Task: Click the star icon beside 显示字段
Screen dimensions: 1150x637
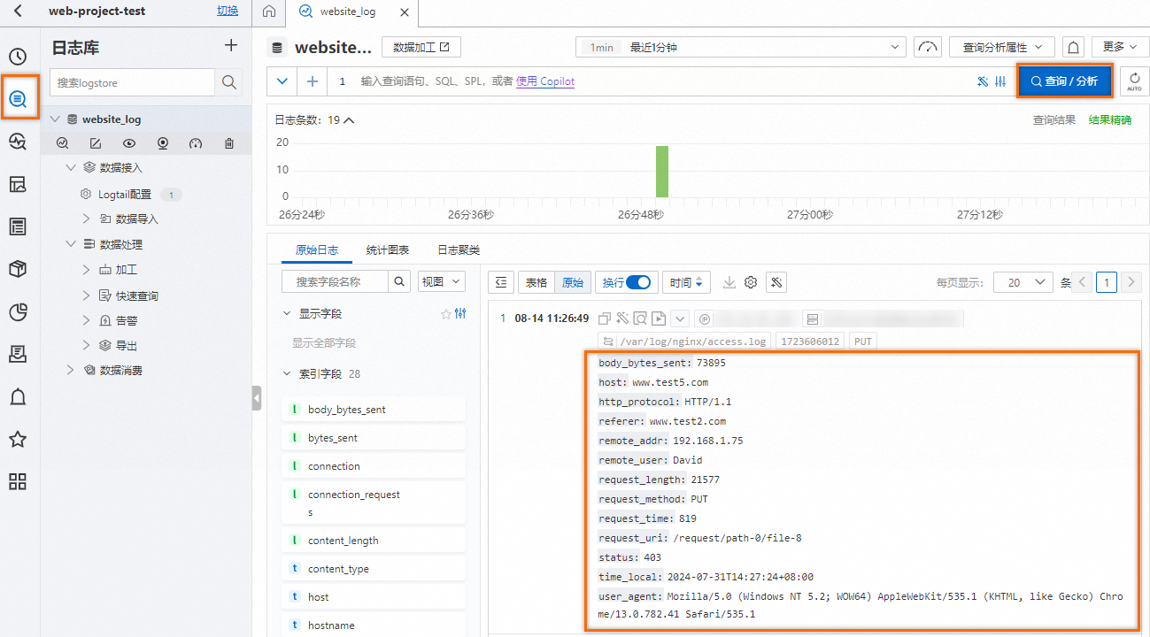Action: 446,314
